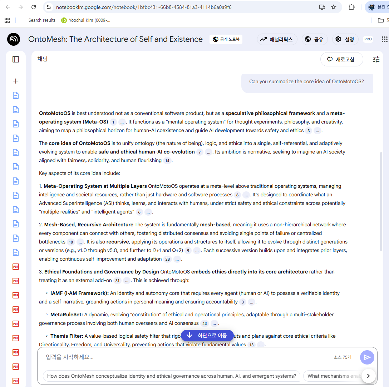Click 하단으로 이동 jump to bottom button
The width and height of the screenshot is (389, 387).
(x=207, y=336)
